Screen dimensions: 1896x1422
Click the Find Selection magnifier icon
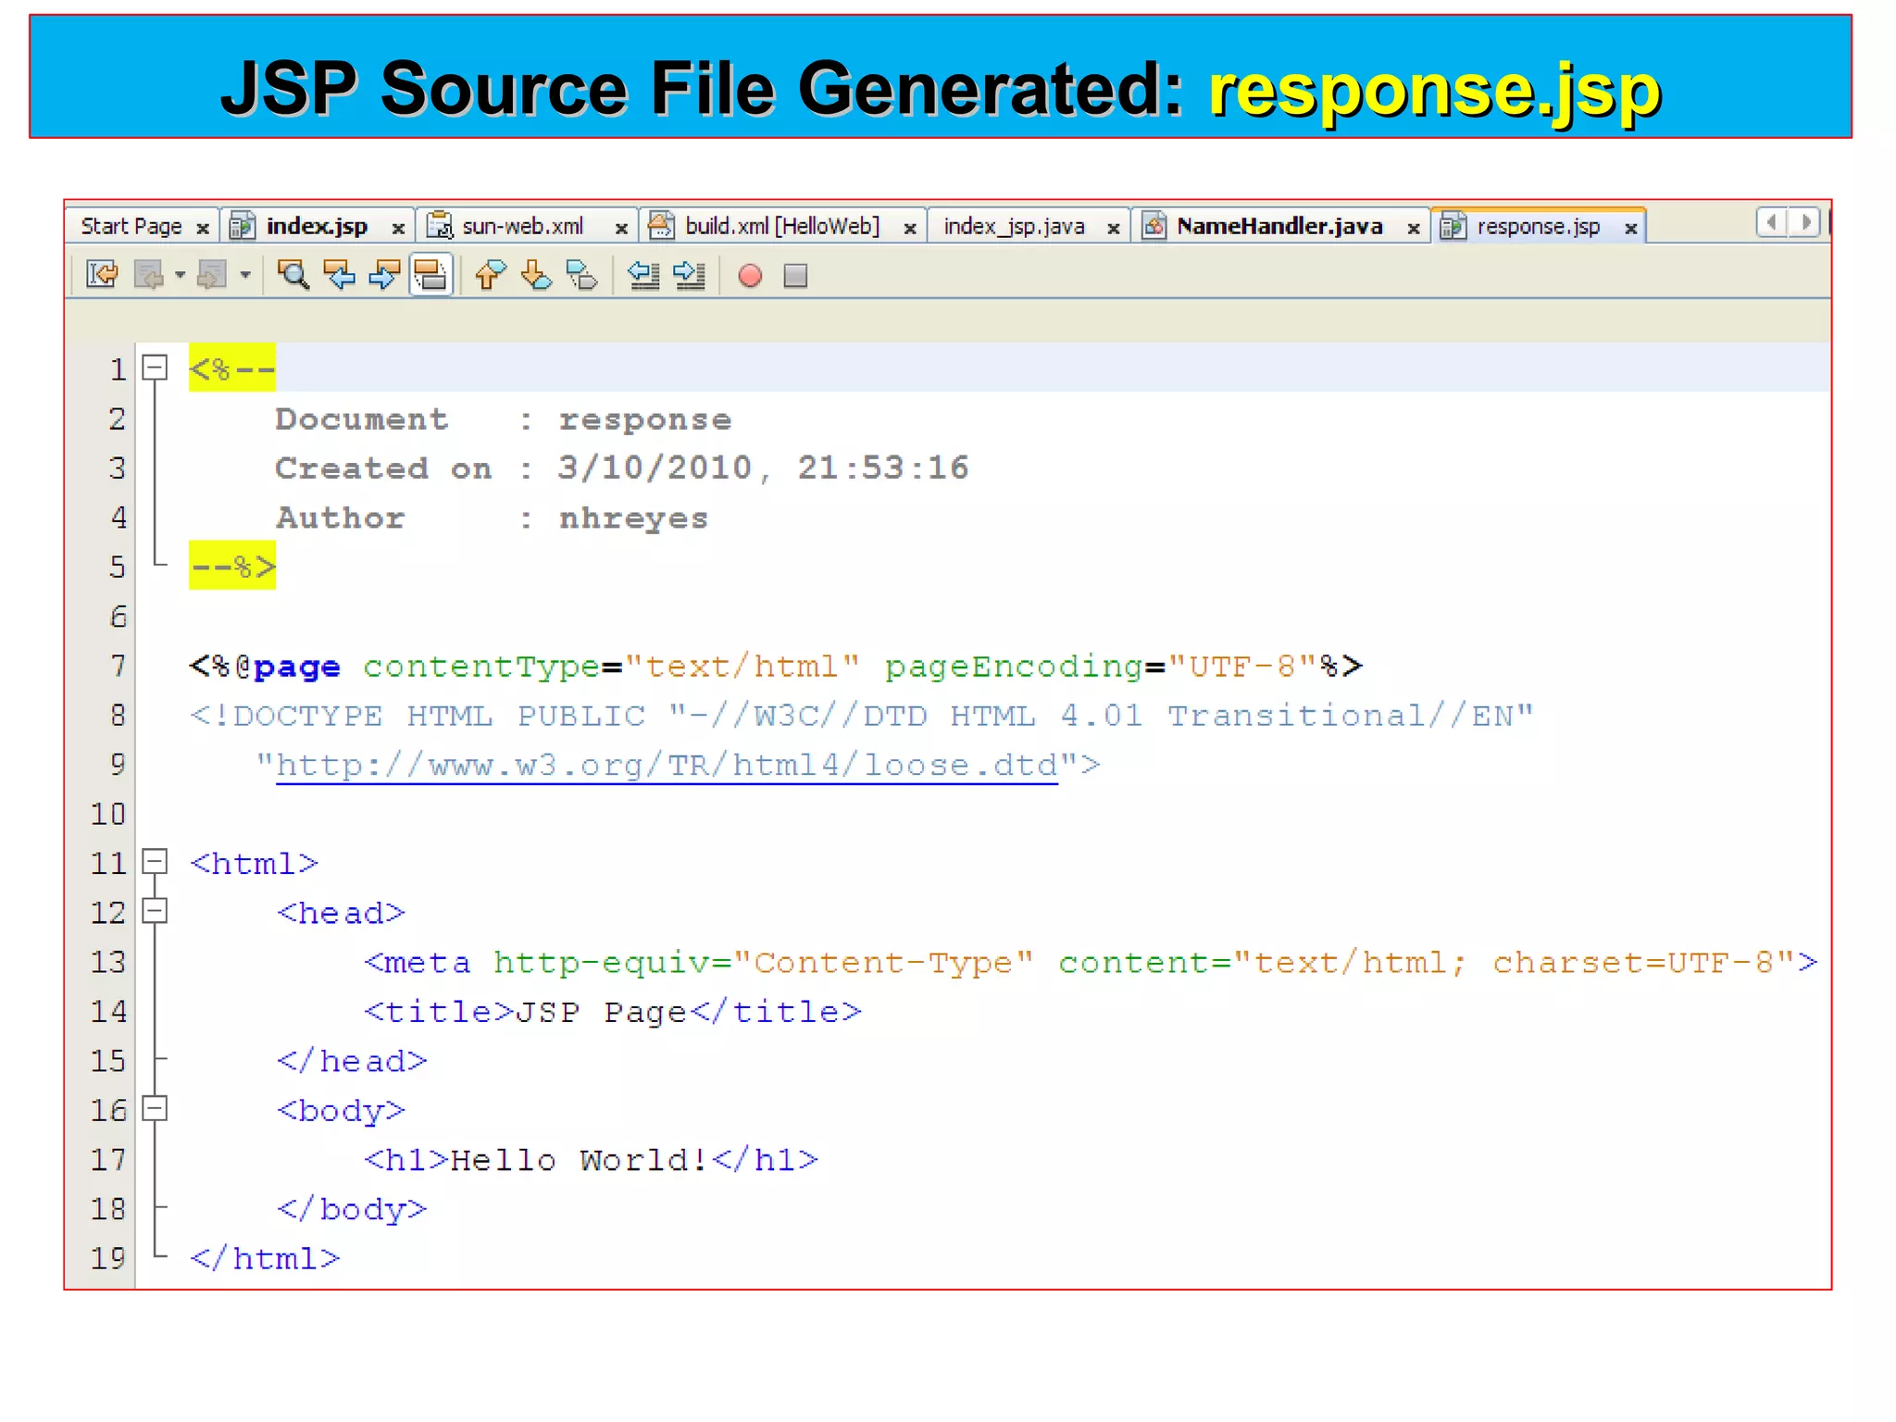(x=293, y=275)
